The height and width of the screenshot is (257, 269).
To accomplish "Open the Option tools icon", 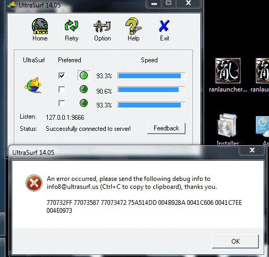I will click(102, 27).
